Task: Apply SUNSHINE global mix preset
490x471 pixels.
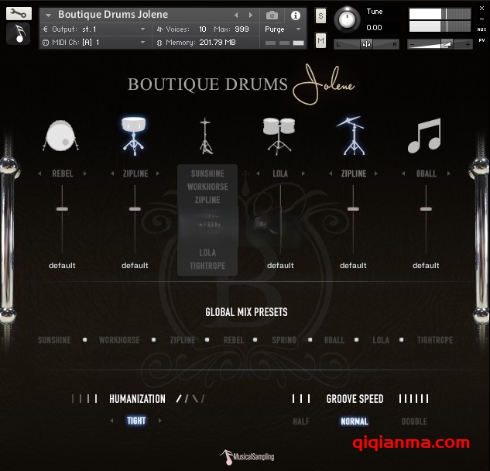Action: (x=54, y=340)
